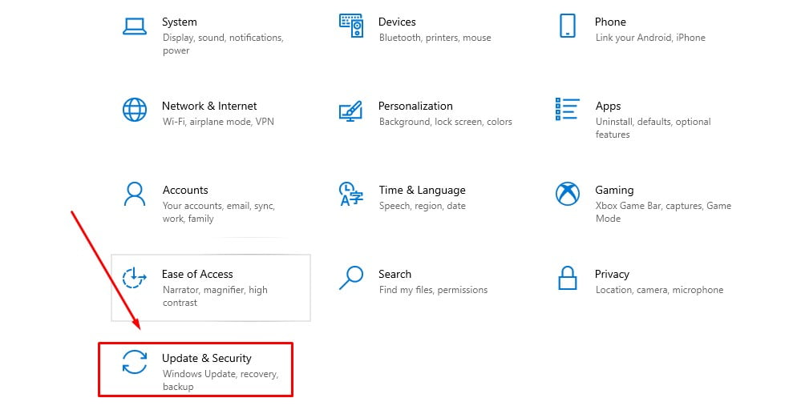Open the Update & Security title
This screenshot has width=789, height=418.
click(207, 358)
